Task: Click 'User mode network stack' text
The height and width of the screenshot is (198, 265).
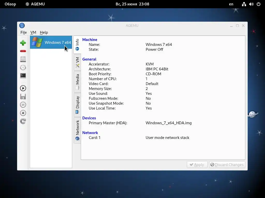Action: (167, 138)
